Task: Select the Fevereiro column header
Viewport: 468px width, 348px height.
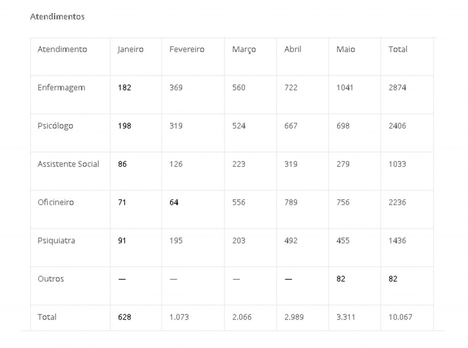Action: 186,49
